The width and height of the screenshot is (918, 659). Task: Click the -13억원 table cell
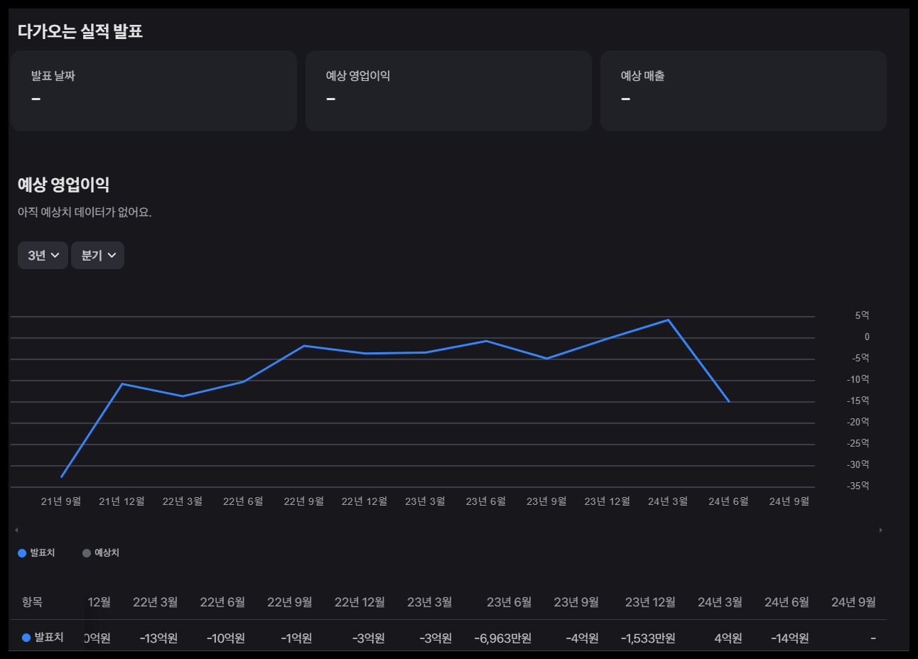tap(158, 638)
